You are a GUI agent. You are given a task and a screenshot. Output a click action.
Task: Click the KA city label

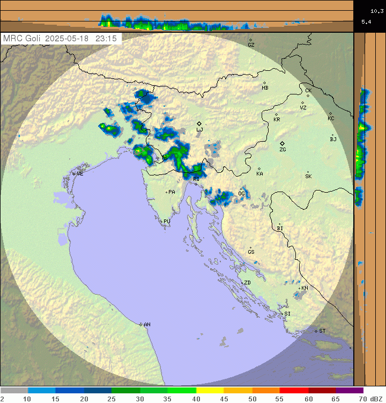click(259, 174)
